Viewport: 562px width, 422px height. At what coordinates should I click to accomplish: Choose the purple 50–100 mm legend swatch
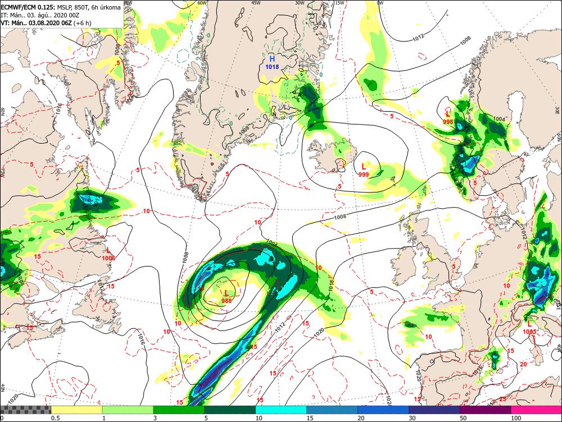tap(486, 410)
